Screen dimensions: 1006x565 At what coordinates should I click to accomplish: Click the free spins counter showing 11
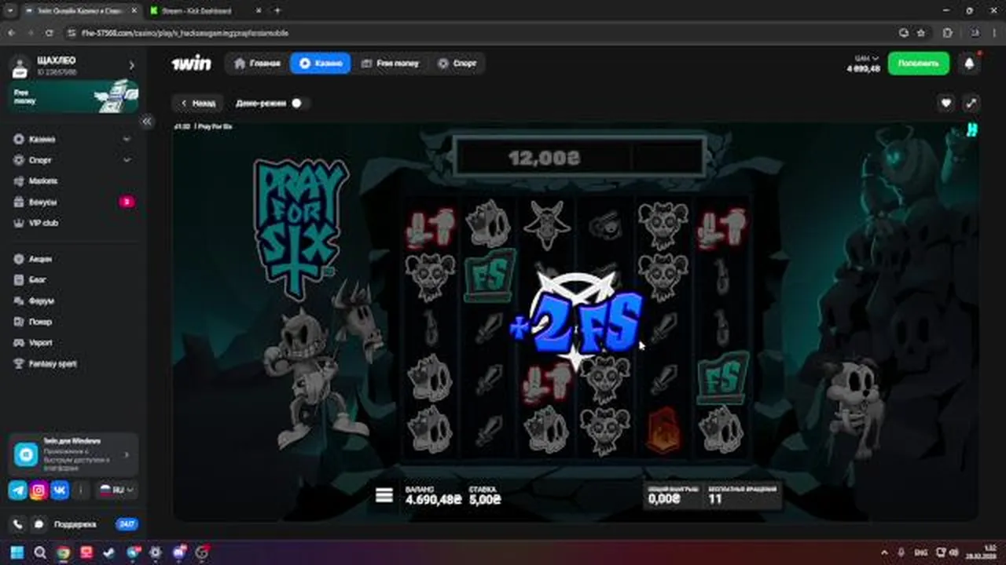pyautogui.click(x=742, y=494)
